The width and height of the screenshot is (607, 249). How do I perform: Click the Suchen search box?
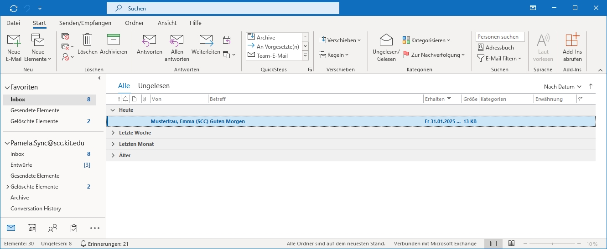coord(223,8)
